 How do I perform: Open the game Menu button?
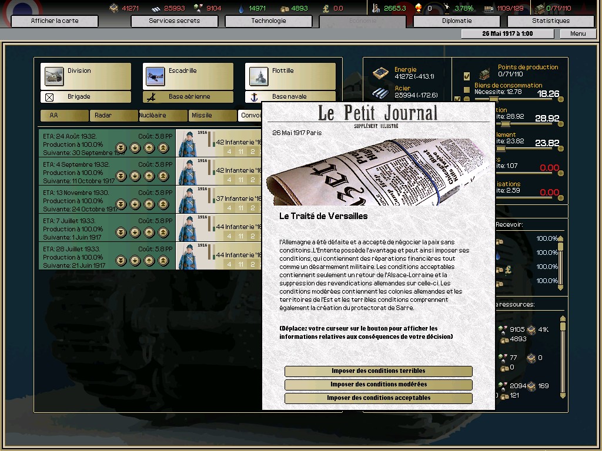578,33
